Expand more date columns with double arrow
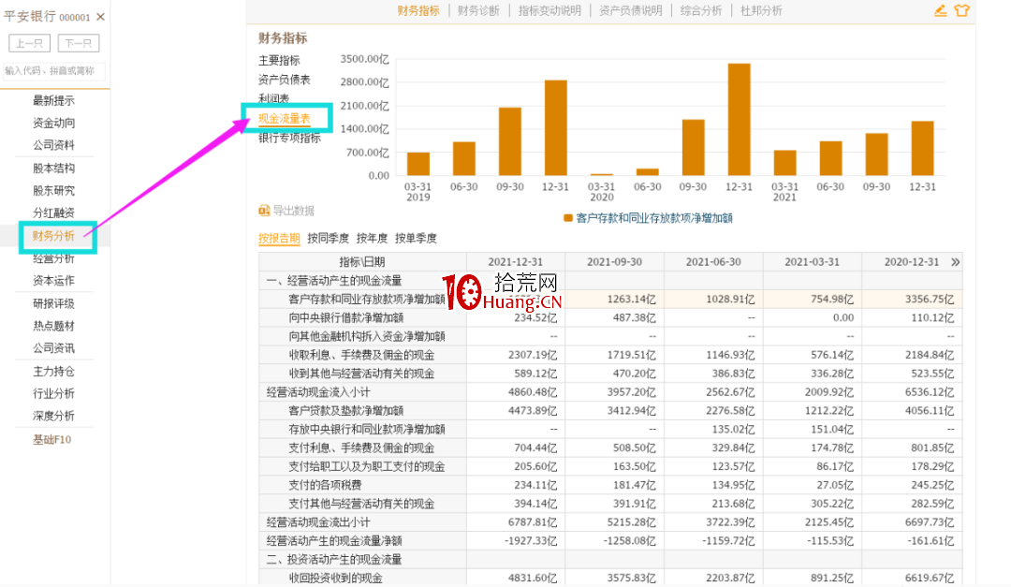This screenshot has height=587, width=1011. tap(955, 262)
